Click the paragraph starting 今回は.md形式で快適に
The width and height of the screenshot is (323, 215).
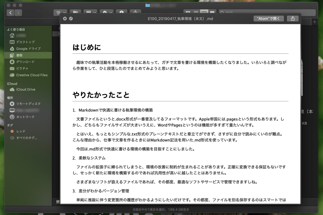(x=135, y=149)
